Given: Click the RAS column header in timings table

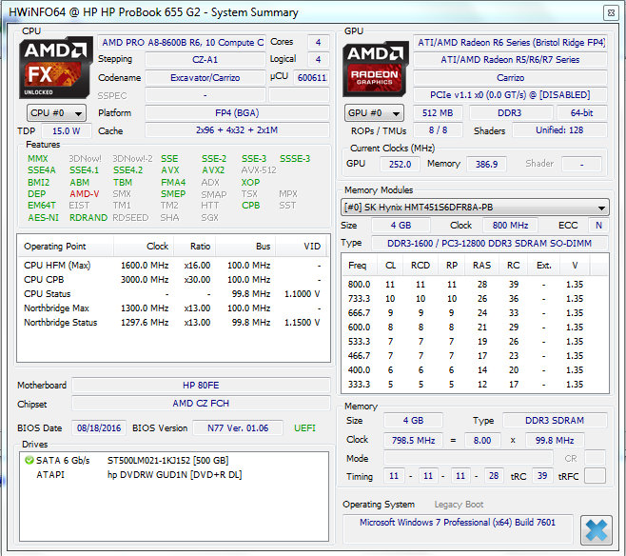Looking at the screenshot, I should click(x=482, y=266).
